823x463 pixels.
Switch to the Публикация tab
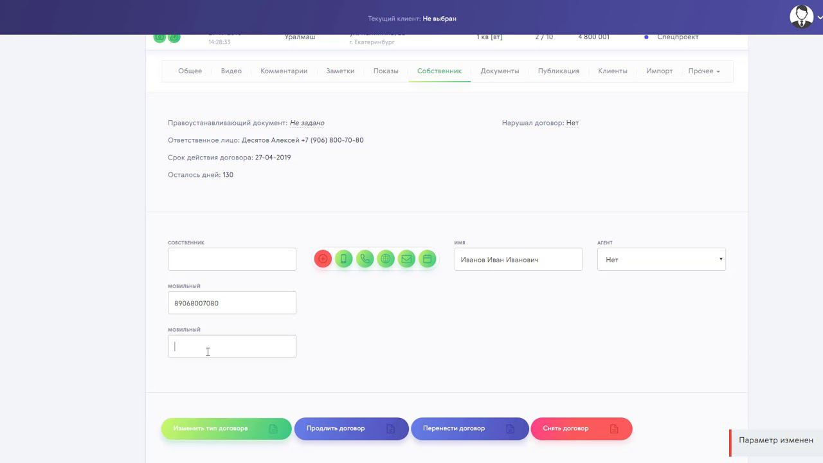[x=559, y=71]
